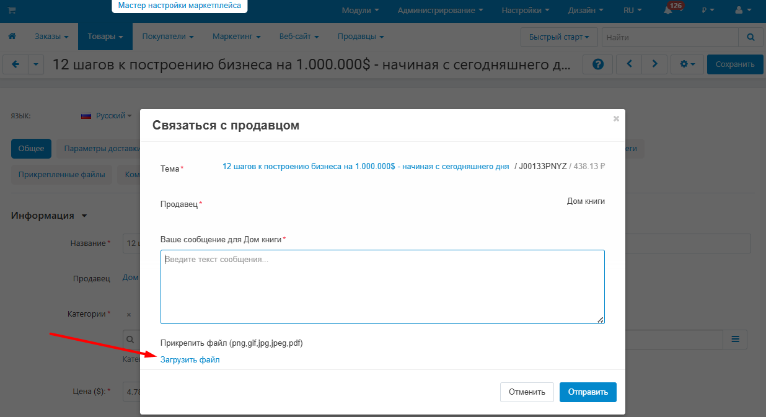Open the Дизайн dropdown menu

coord(584,11)
